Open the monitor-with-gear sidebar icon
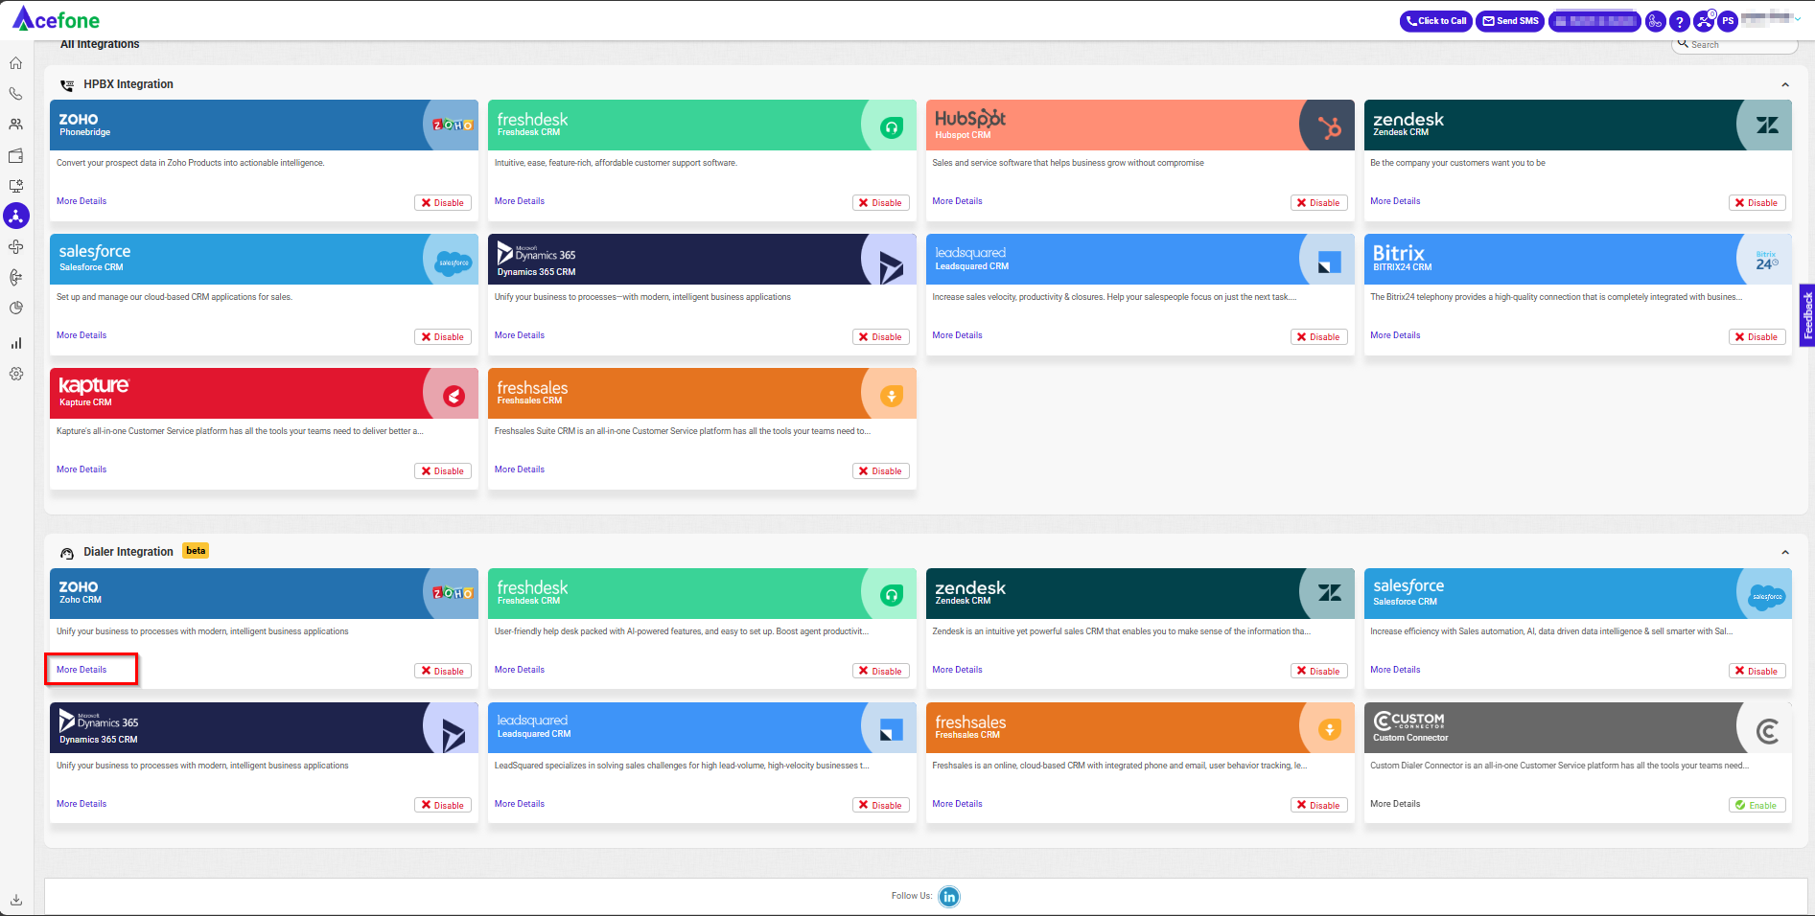The height and width of the screenshot is (916, 1815). point(16,186)
